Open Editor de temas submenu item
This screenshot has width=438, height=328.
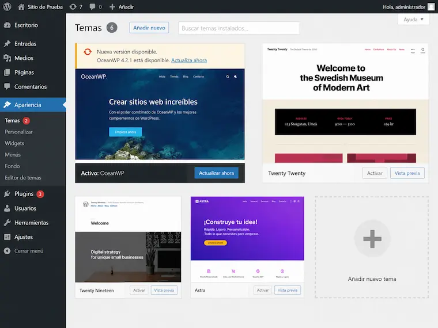[23, 177]
